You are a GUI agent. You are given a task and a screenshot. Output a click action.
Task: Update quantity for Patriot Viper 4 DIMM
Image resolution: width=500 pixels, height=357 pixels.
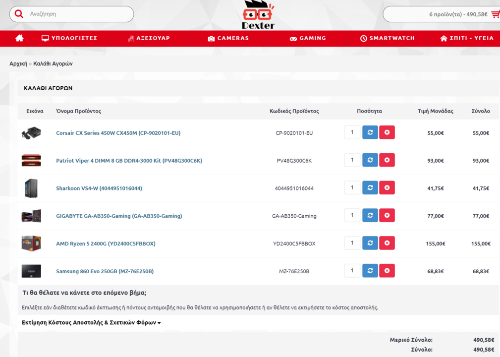(x=370, y=160)
